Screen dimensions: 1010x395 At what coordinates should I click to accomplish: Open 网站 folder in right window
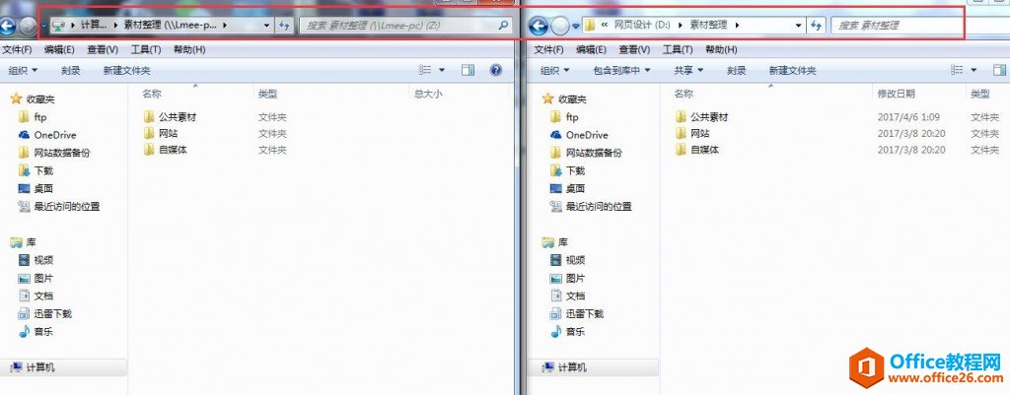pos(693,133)
